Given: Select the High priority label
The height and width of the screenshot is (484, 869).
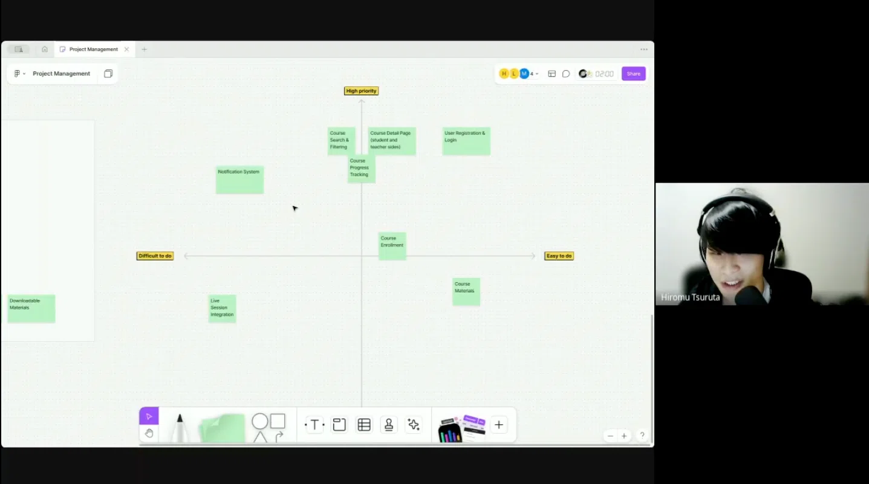Looking at the screenshot, I should click(361, 91).
